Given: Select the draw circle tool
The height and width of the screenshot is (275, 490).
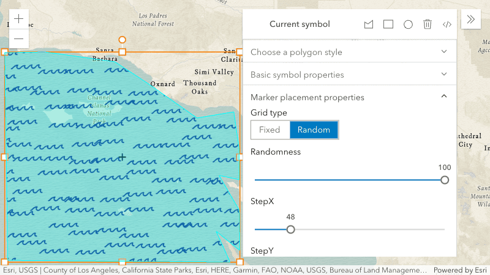Looking at the screenshot, I should [x=408, y=24].
